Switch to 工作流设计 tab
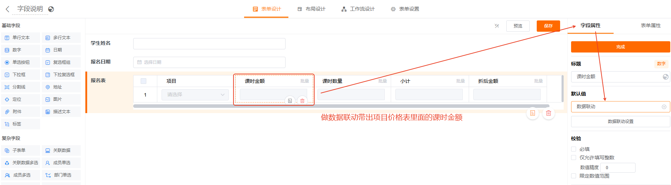Viewport: 671px width, 185px height. pyautogui.click(x=358, y=9)
